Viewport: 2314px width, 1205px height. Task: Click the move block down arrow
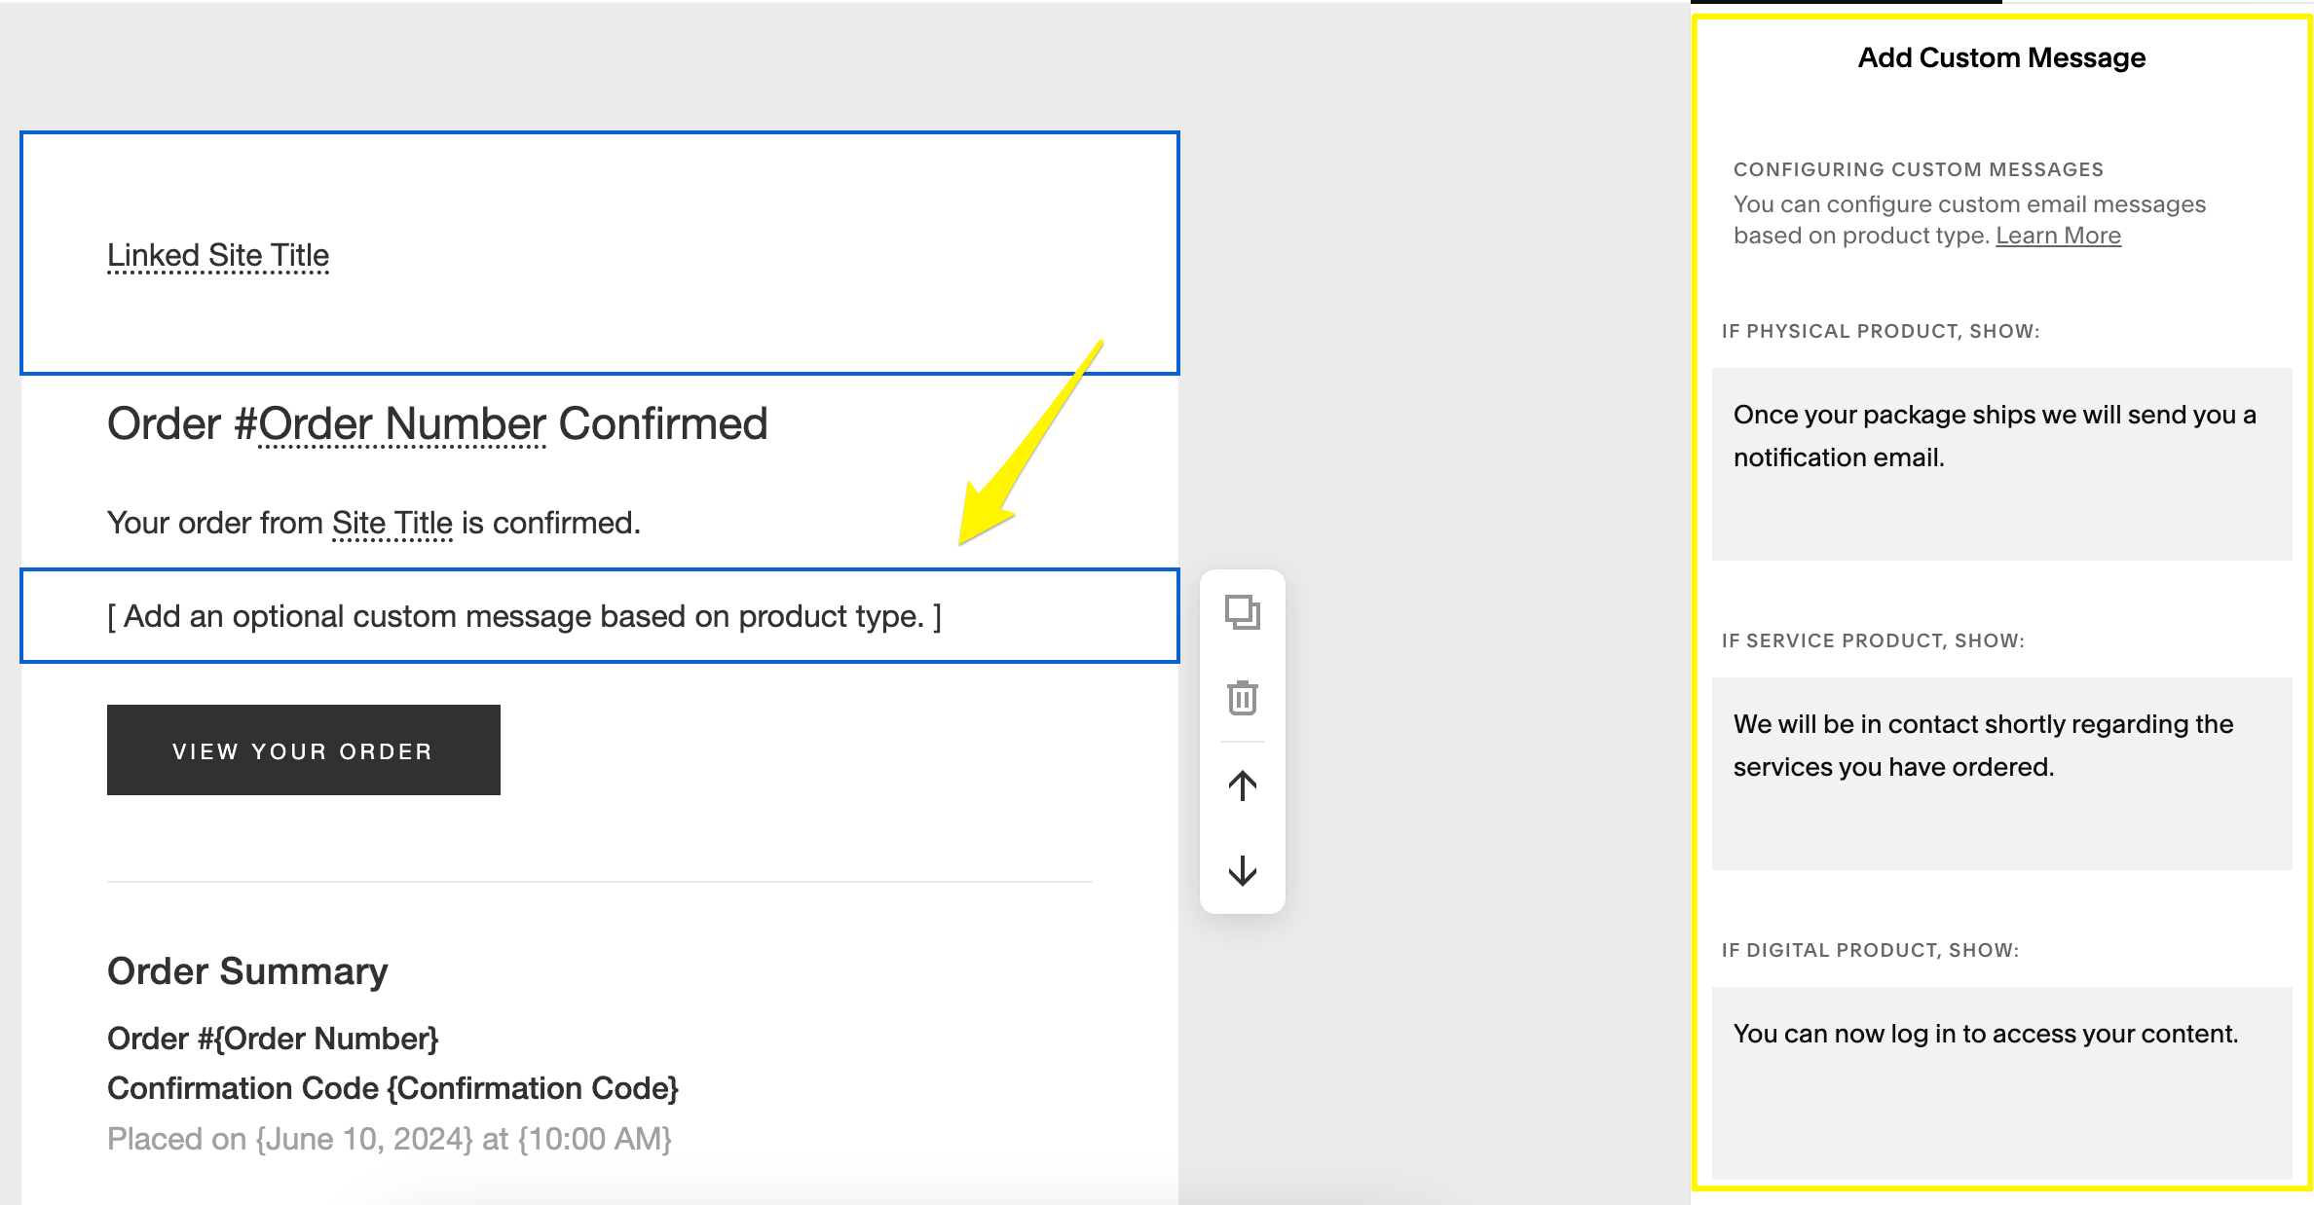click(1241, 872)
